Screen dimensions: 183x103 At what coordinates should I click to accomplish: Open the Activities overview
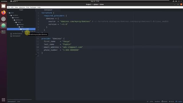4,1
